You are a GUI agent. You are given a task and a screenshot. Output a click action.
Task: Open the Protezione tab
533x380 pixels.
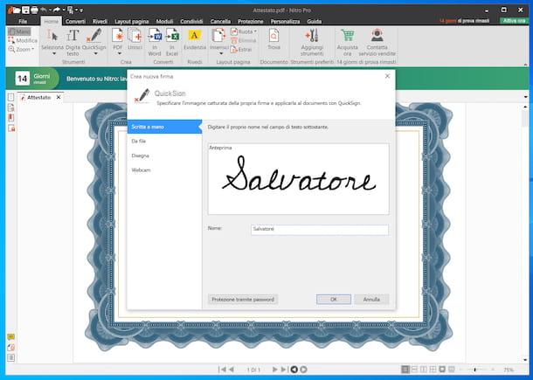tap(251, 21)
